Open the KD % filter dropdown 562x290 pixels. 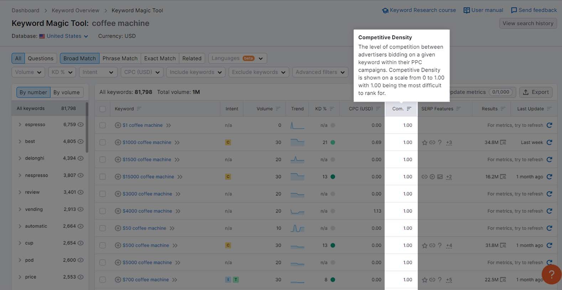click(x=62, y=72)
